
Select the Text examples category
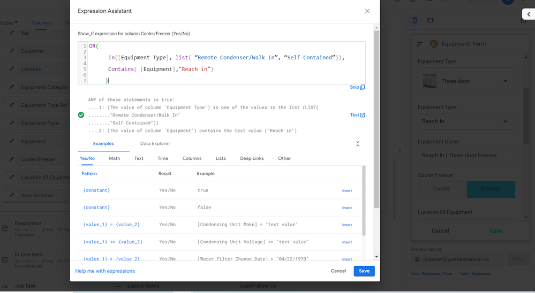[139, 158]
